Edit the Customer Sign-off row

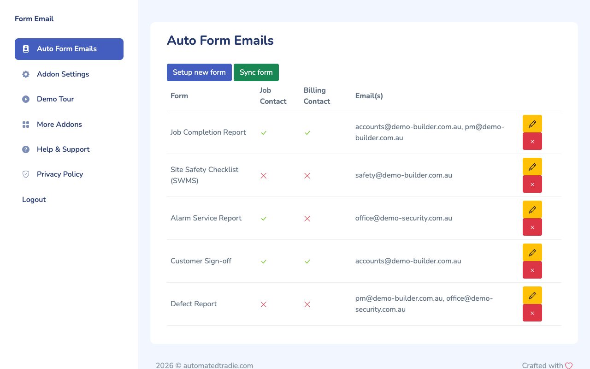click(532, 252)
